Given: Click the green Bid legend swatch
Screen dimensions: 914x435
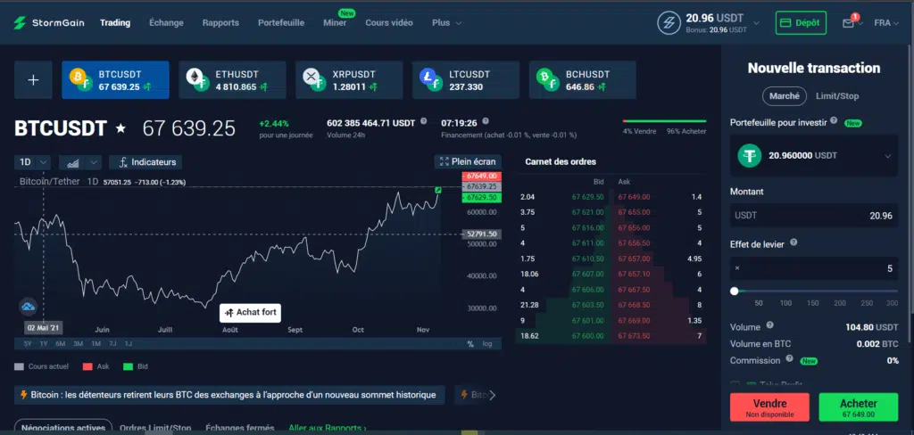Looking at the screenshot, I should click(129, 367).
